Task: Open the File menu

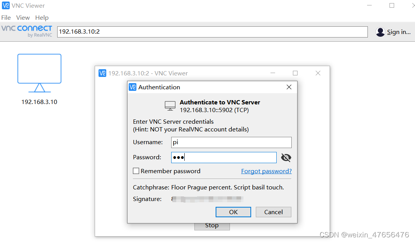Action: [x=6, y=18]
